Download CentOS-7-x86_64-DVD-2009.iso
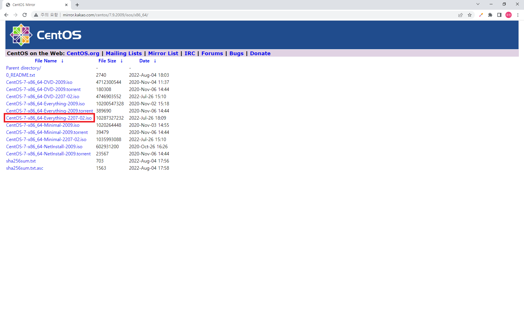Image resolution: width=524 pixels, height=309 pixels. pyautogui.click(x=39, y=82)
